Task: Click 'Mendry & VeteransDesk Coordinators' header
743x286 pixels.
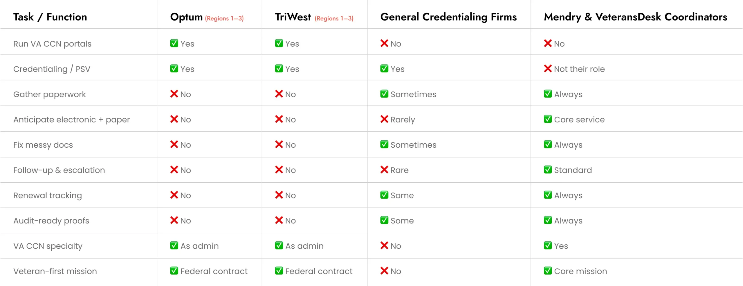Action: click(635, 17)
